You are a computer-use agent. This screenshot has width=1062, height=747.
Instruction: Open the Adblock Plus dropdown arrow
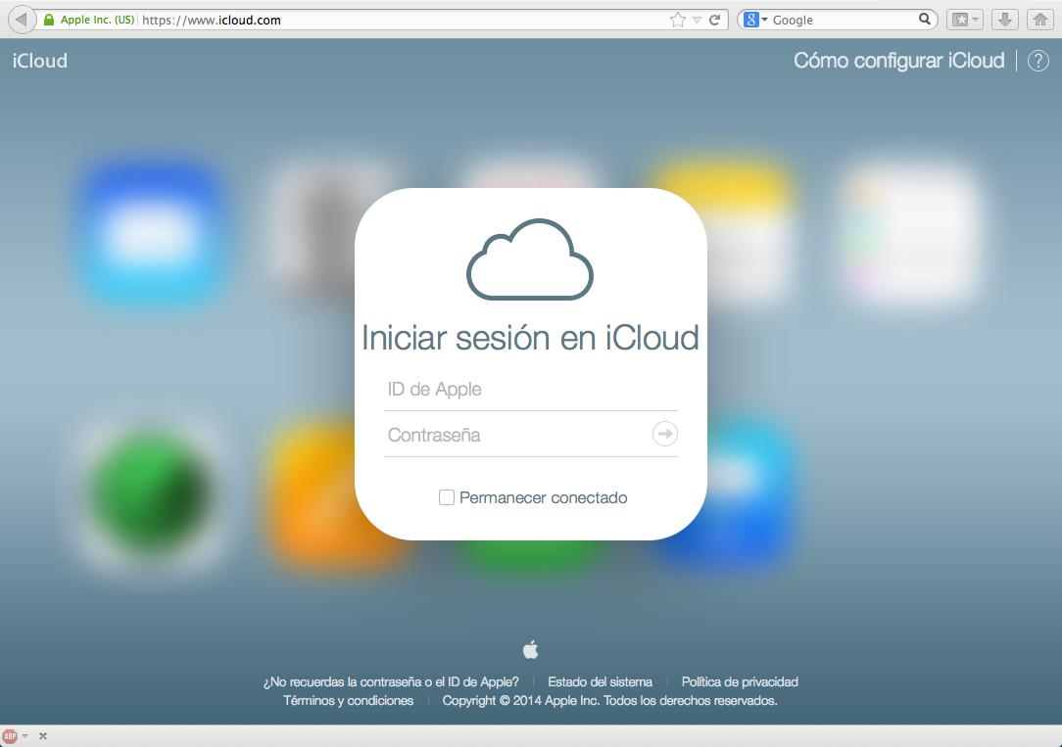click(25, 736)
